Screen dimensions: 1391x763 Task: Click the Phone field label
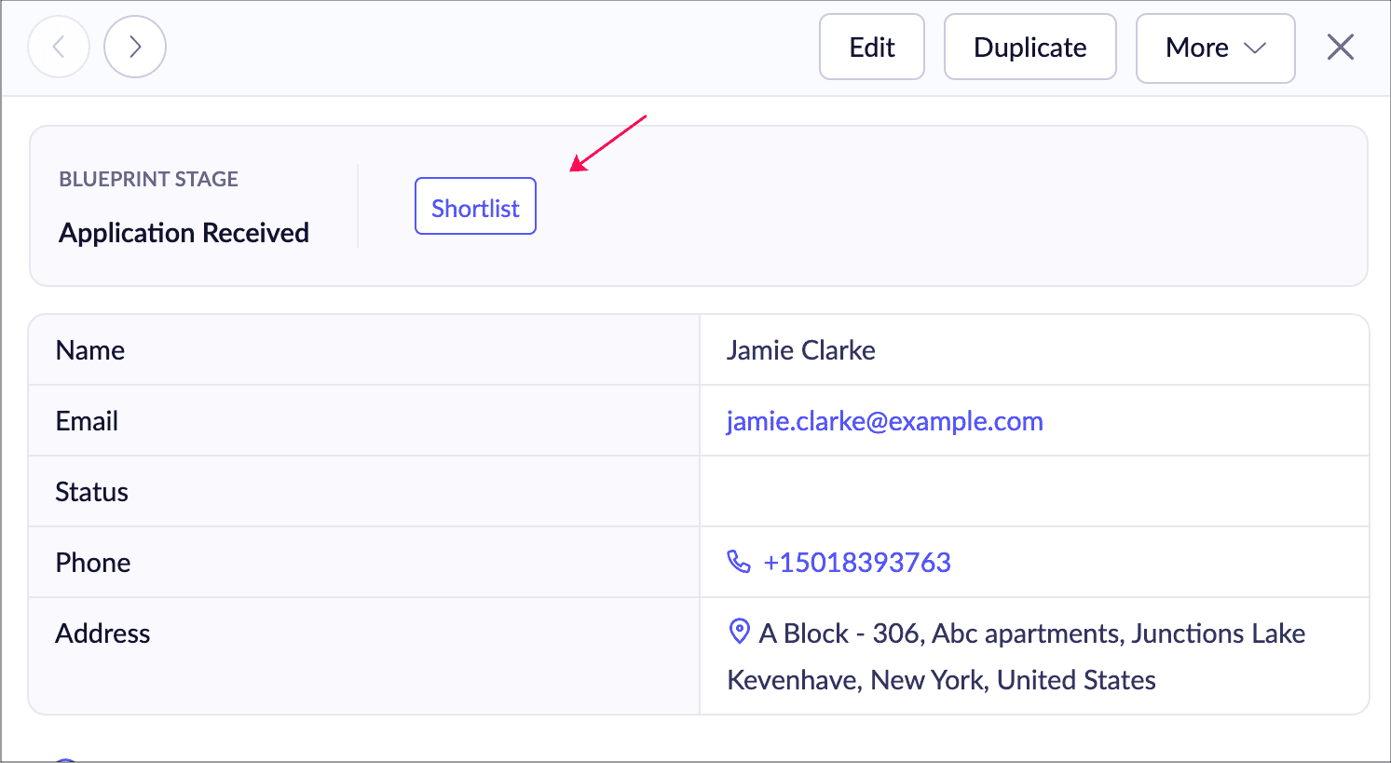[x=93, y=563]
